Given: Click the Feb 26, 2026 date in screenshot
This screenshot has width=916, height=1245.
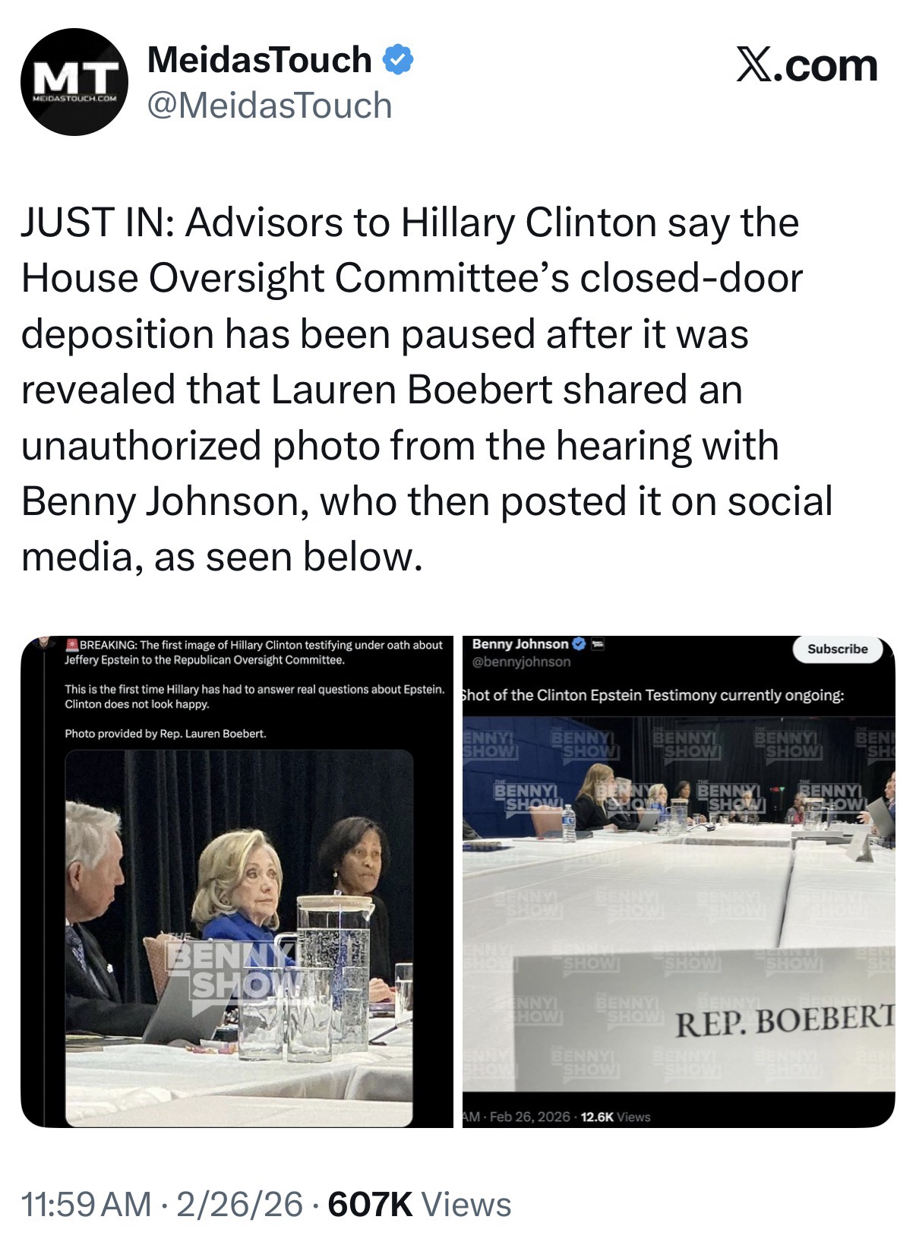Looking at the screenshot, I should (530, 1117).
